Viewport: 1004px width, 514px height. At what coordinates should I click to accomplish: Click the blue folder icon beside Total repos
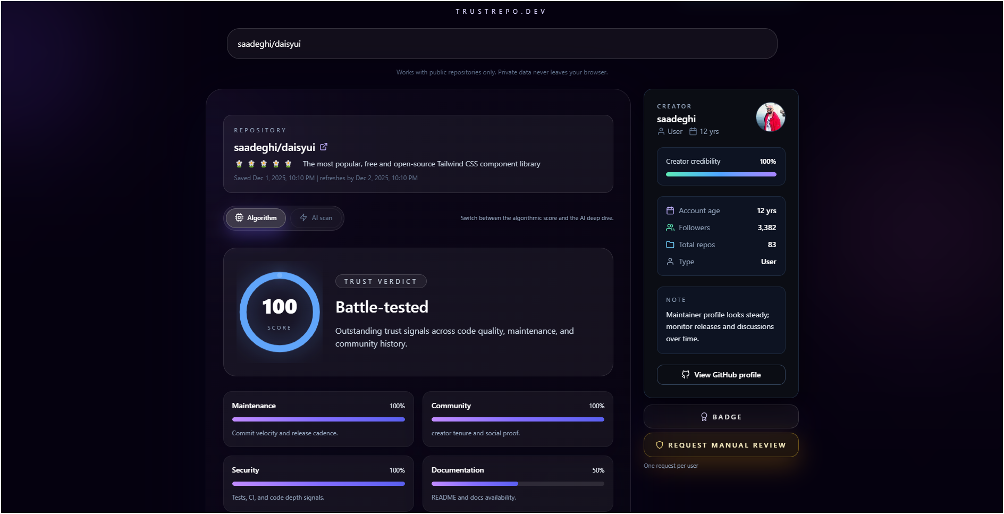[x=670, y=245]
